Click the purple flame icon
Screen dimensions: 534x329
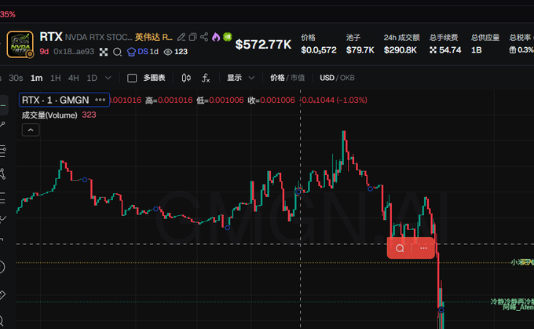[216, 37]
